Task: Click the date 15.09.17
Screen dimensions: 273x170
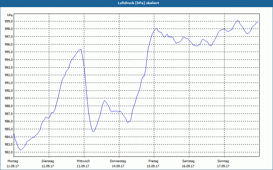Action: pyautogui.click(x=153, y=166)
